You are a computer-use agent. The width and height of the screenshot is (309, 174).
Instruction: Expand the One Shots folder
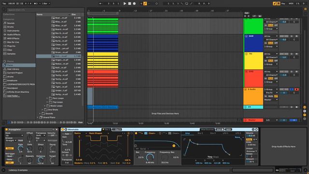pyautogui.click(x=42, y=110)
